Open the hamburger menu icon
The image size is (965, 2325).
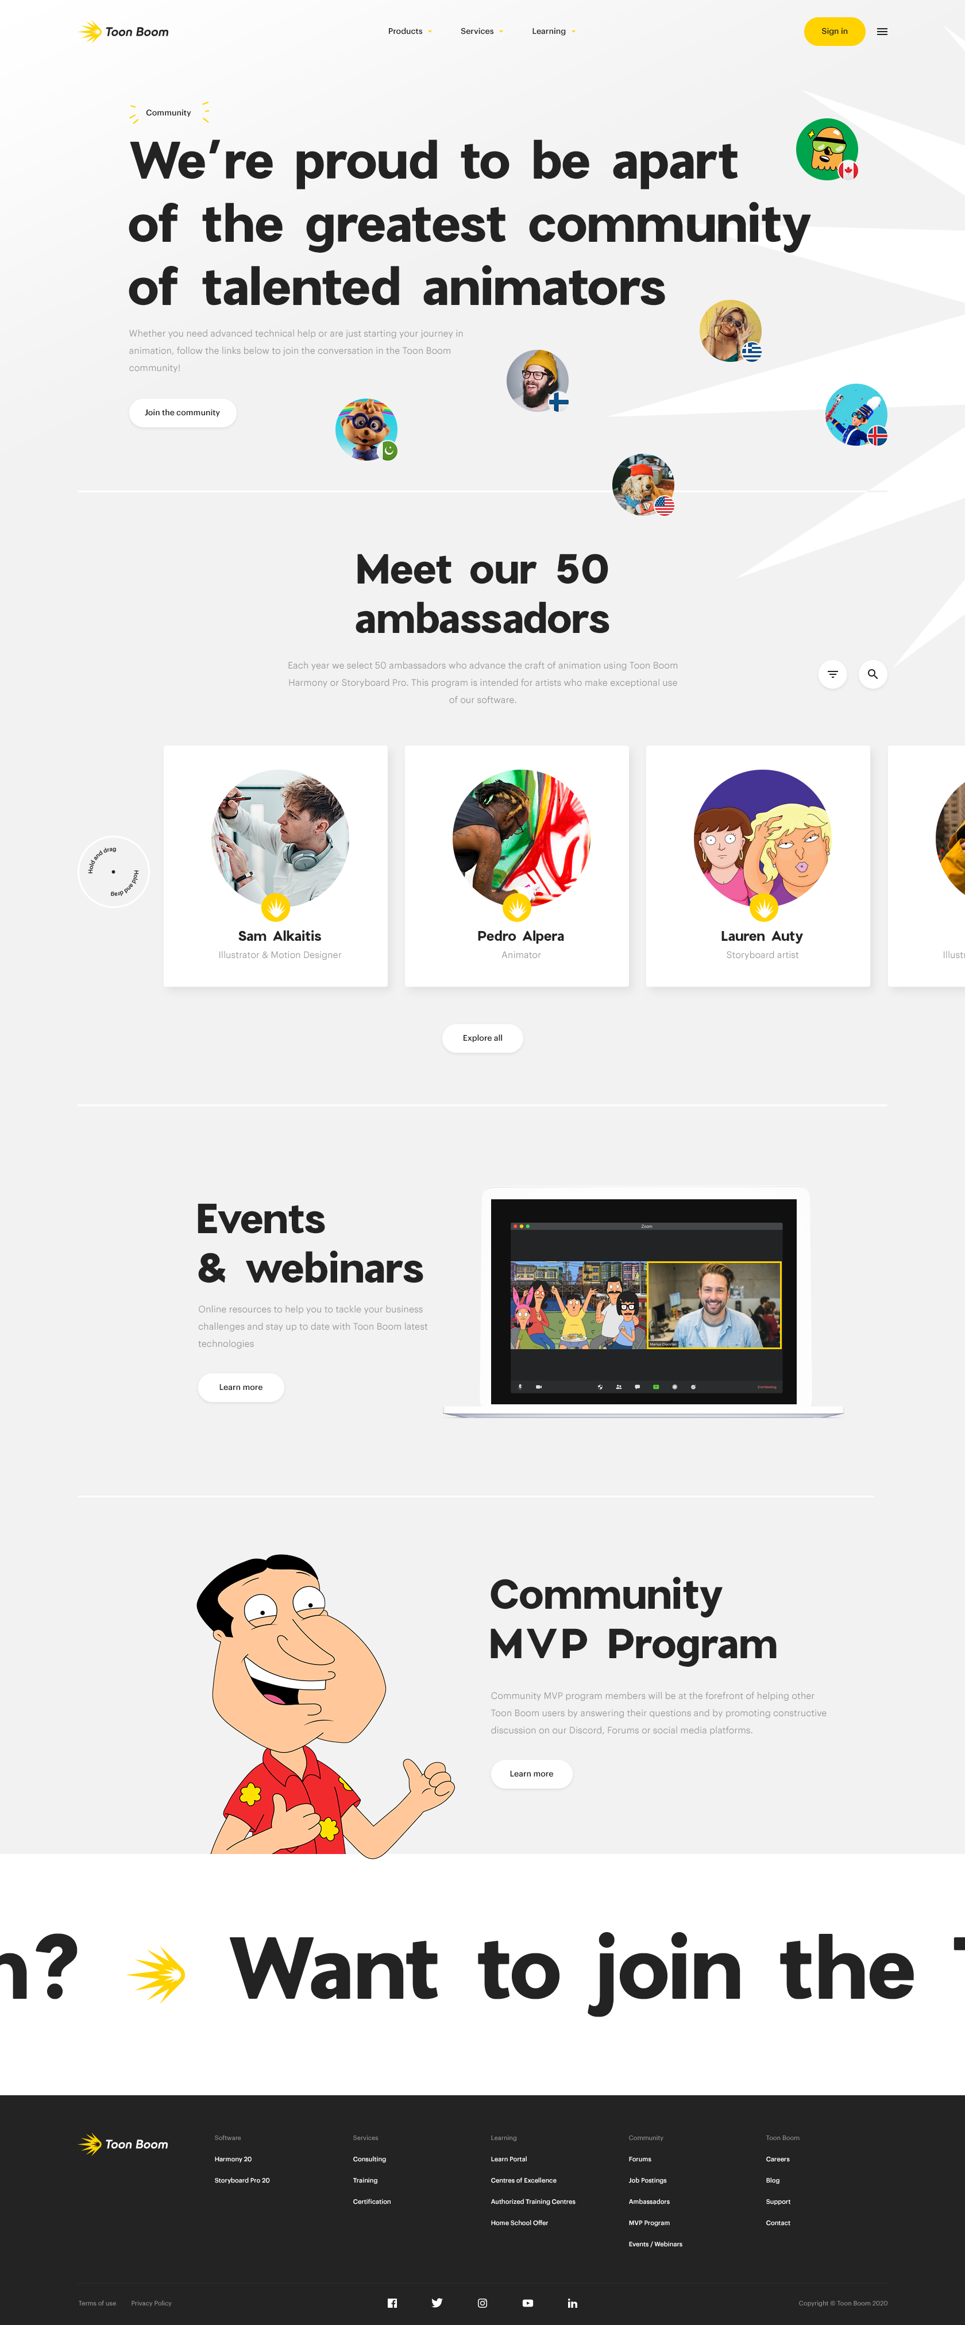[x=882, y=32]
